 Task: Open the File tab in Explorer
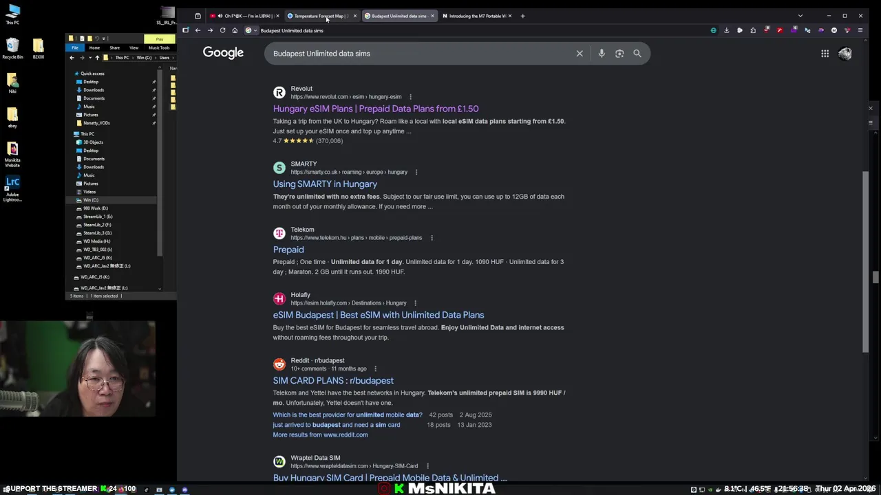(x=75, y=47)
